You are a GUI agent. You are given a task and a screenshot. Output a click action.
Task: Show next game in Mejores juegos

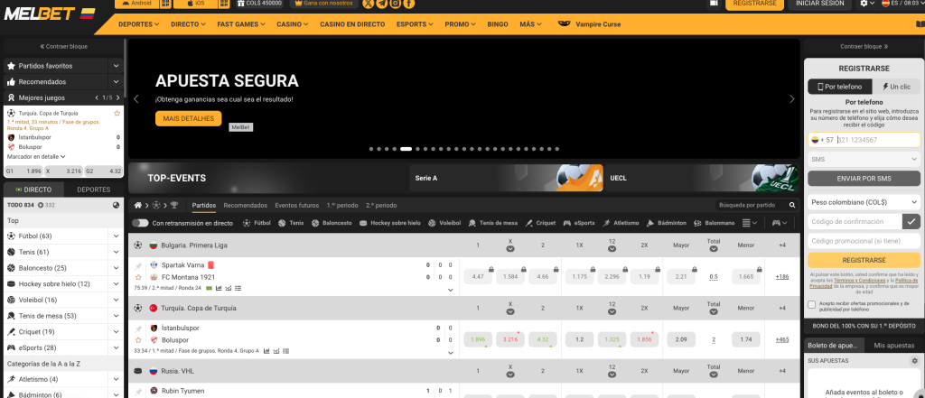coord(117,97)
